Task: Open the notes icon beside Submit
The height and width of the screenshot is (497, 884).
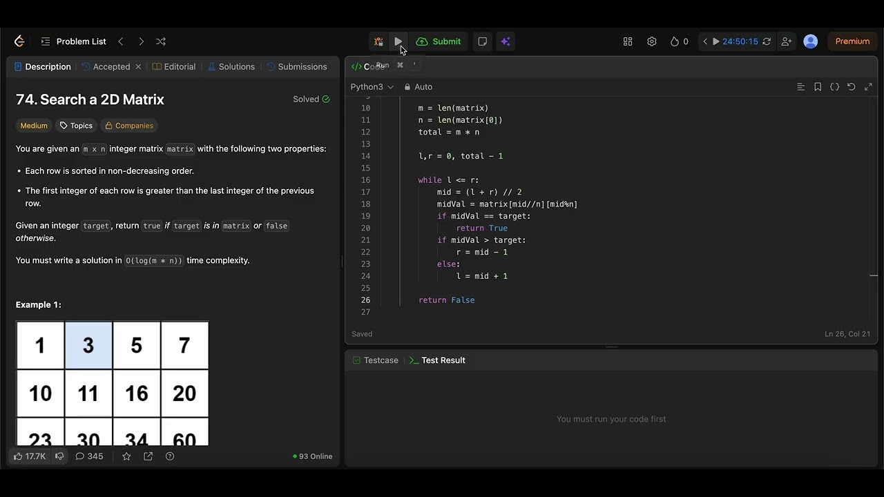Action: 483,41
